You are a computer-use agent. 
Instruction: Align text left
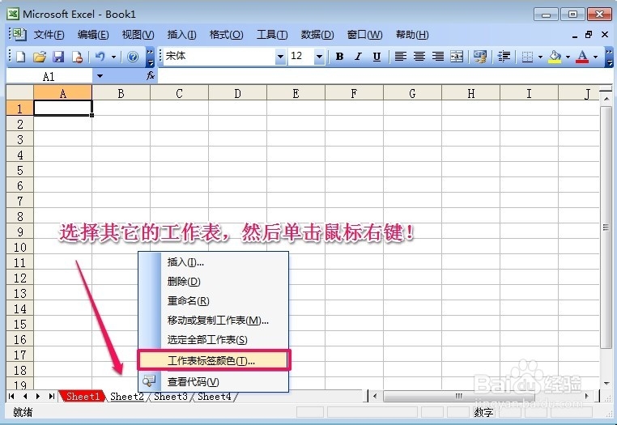401,57
